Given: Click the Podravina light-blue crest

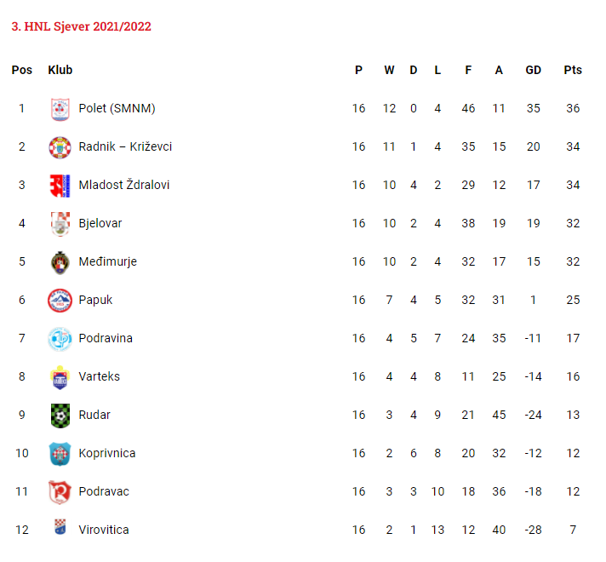Looking at the screenshot, I should click(60, 339).
